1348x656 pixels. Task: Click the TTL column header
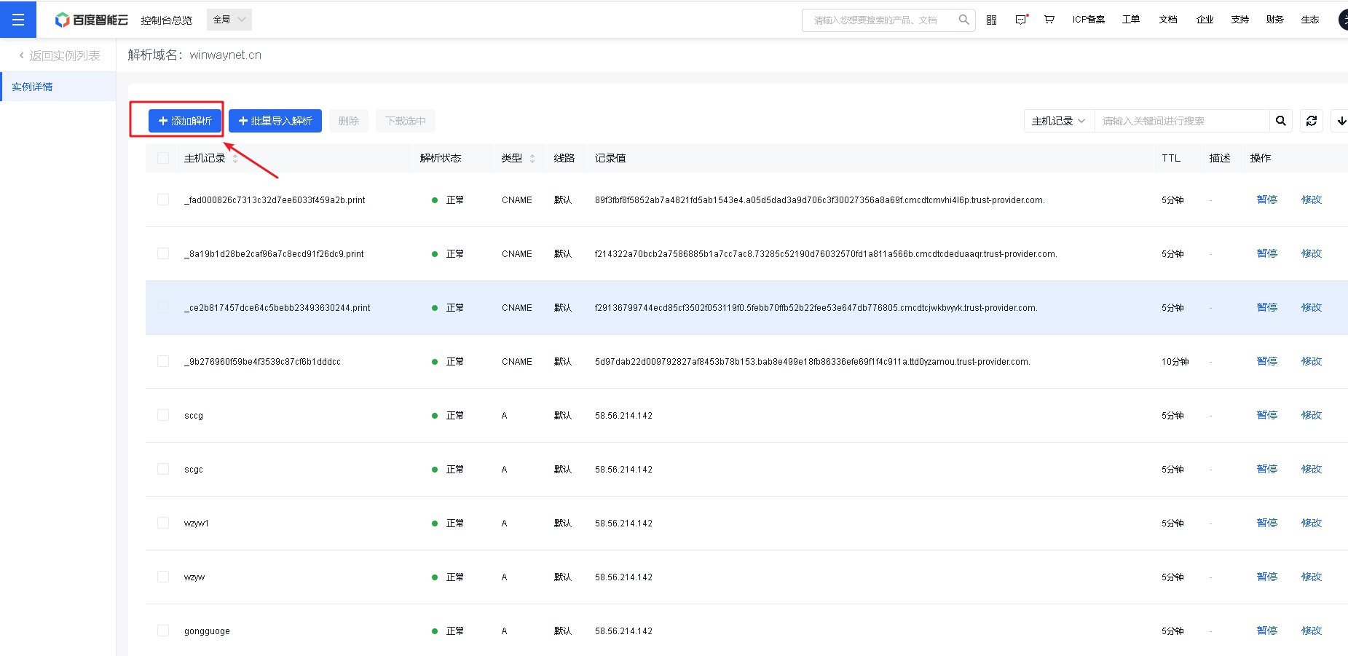1171,158
